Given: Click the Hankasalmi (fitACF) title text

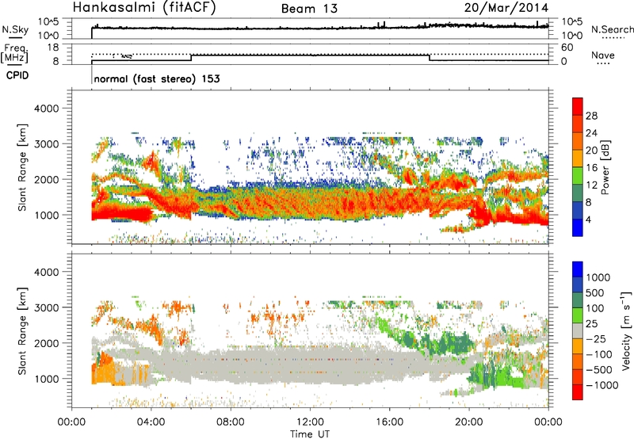Looking at the screenshot, I should [144, 7].
